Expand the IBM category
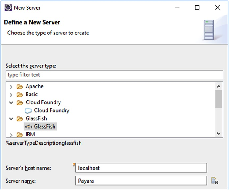This screenshot has height=190, width=229. 11,135
